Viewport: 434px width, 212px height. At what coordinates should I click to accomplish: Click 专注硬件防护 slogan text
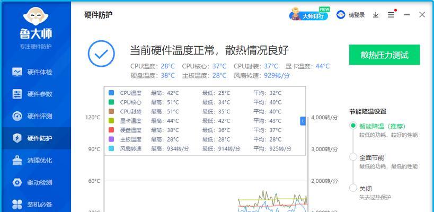click(x=36, y=47)
